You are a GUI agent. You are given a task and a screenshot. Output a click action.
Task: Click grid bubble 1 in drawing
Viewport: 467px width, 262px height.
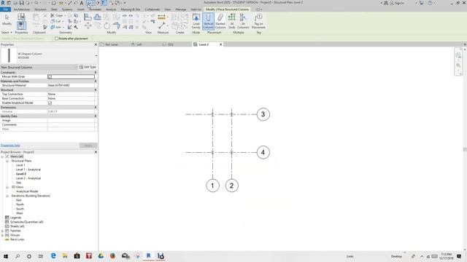pyautogui.click(x=212, y=186)
